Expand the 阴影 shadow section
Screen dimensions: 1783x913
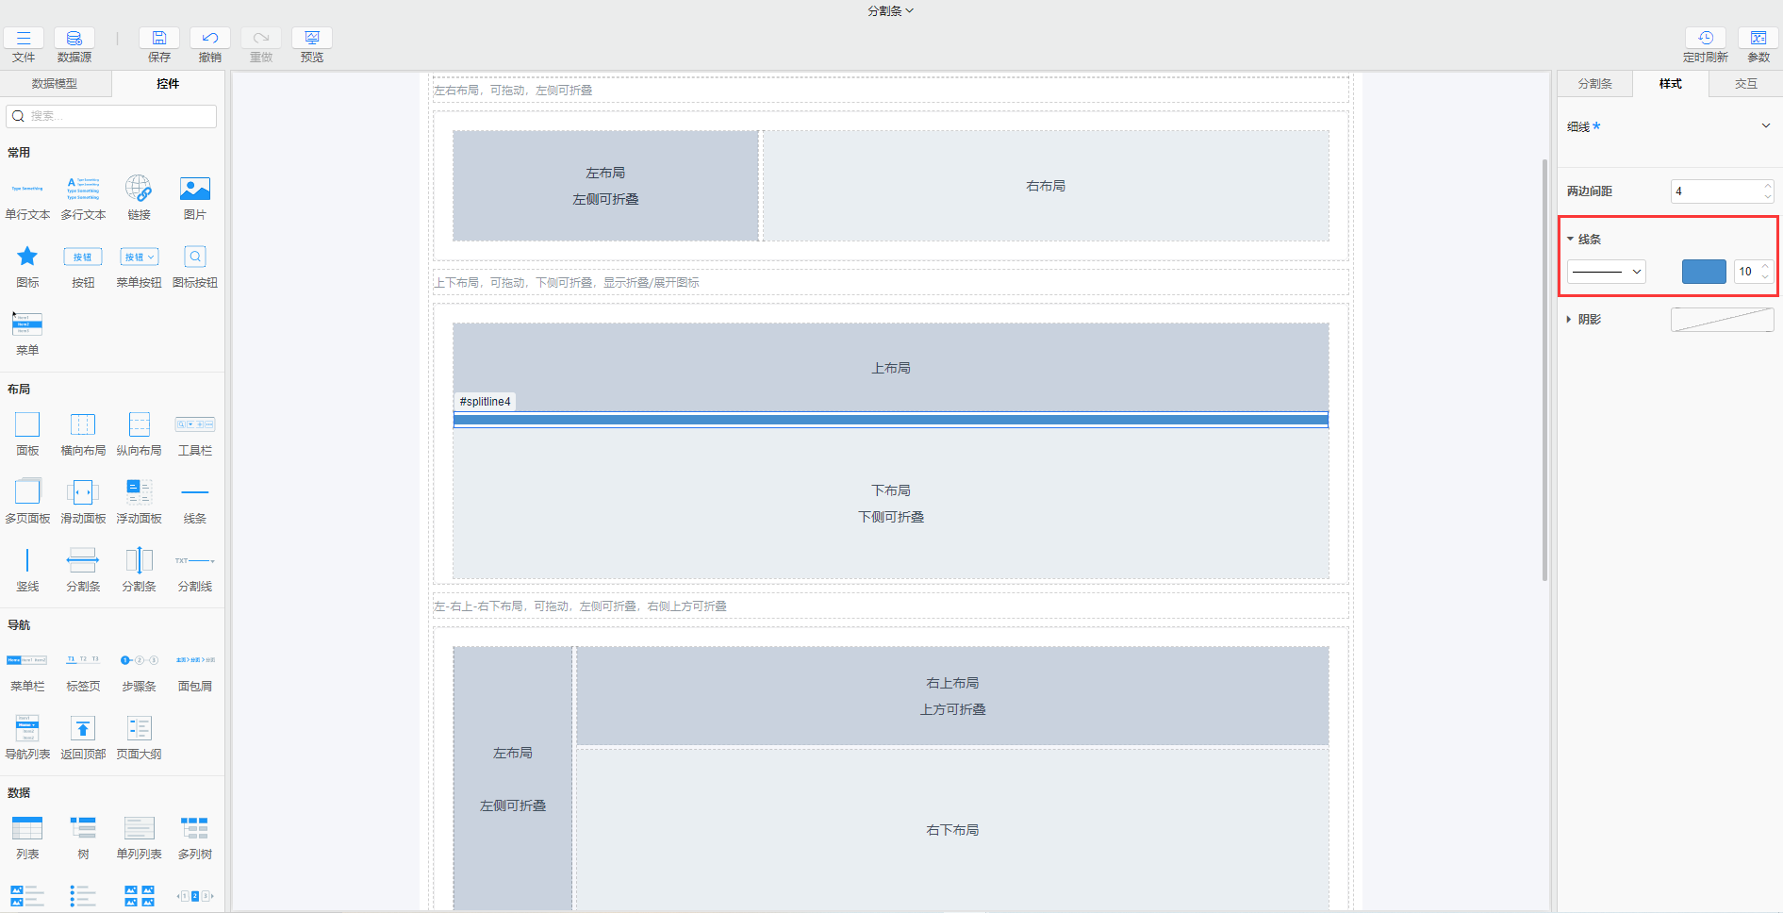(1569, 320)
